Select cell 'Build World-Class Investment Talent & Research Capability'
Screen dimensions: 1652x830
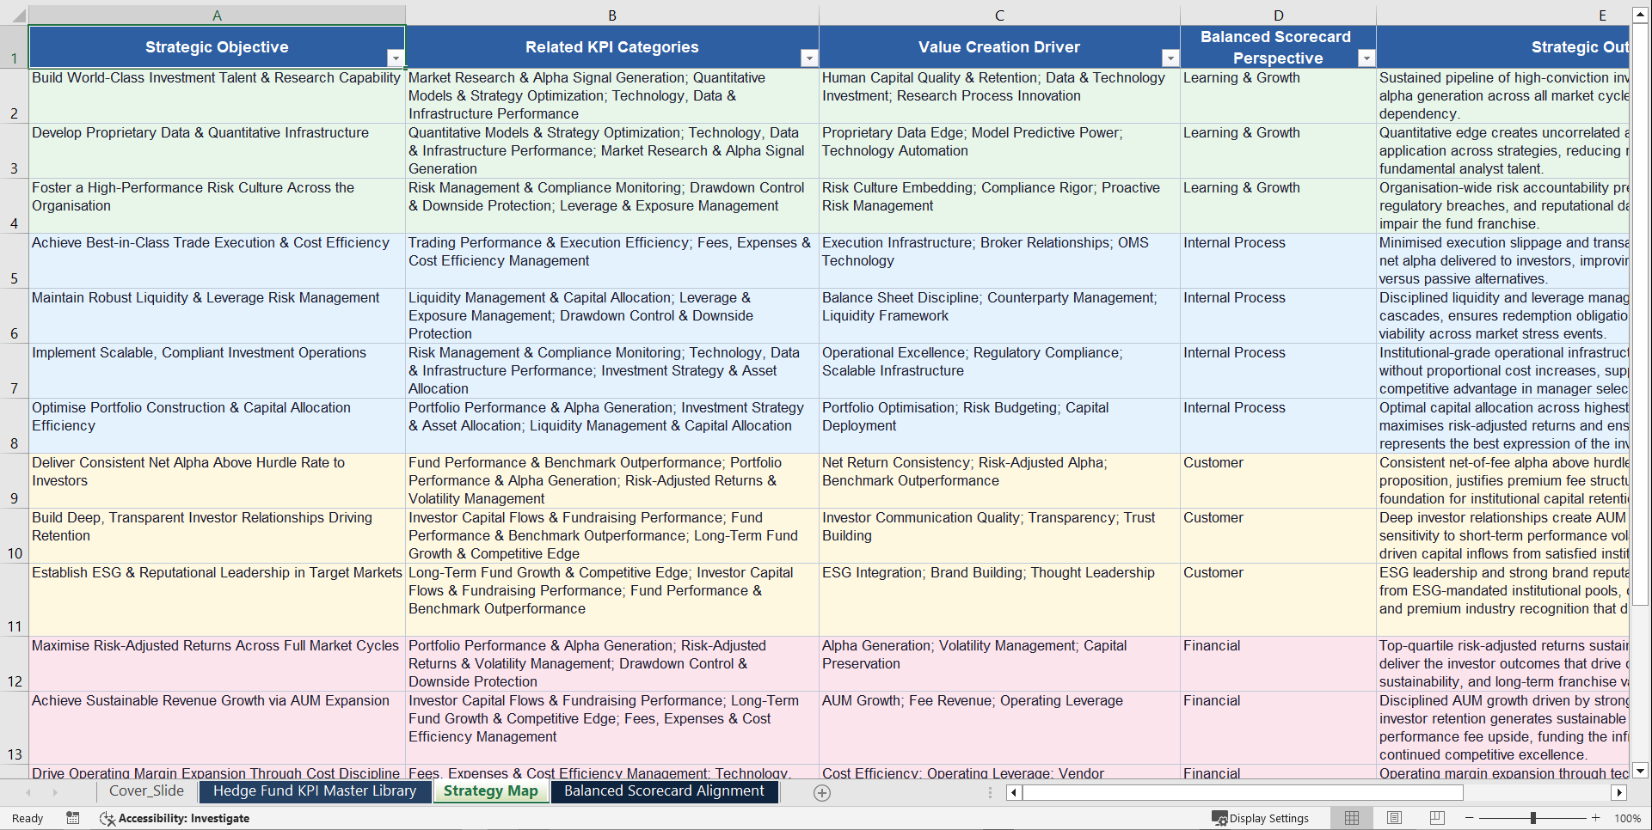217,96
